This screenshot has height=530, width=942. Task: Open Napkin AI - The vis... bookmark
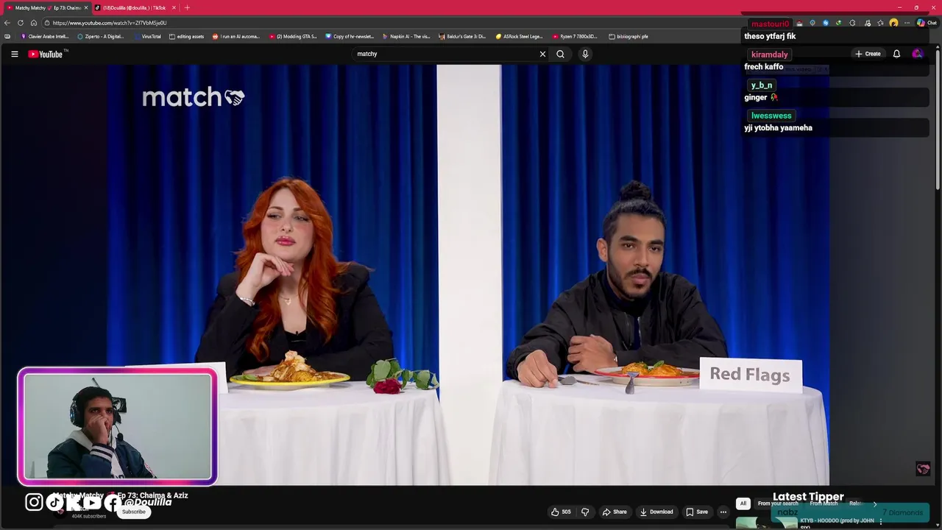point(406,36)
